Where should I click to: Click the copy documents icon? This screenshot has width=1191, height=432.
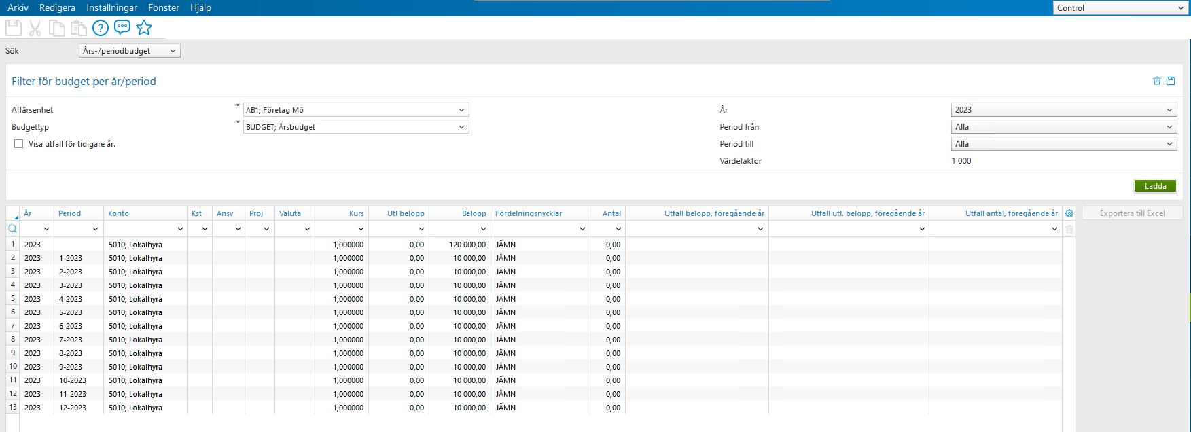click(57, 28)
